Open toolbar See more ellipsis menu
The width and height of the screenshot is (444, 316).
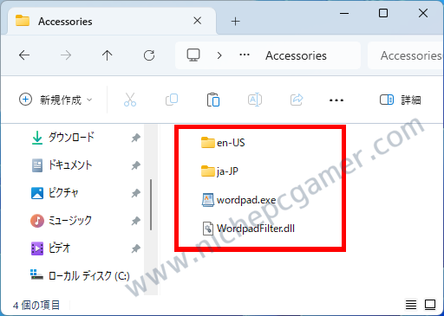click(x=336, y=100)
